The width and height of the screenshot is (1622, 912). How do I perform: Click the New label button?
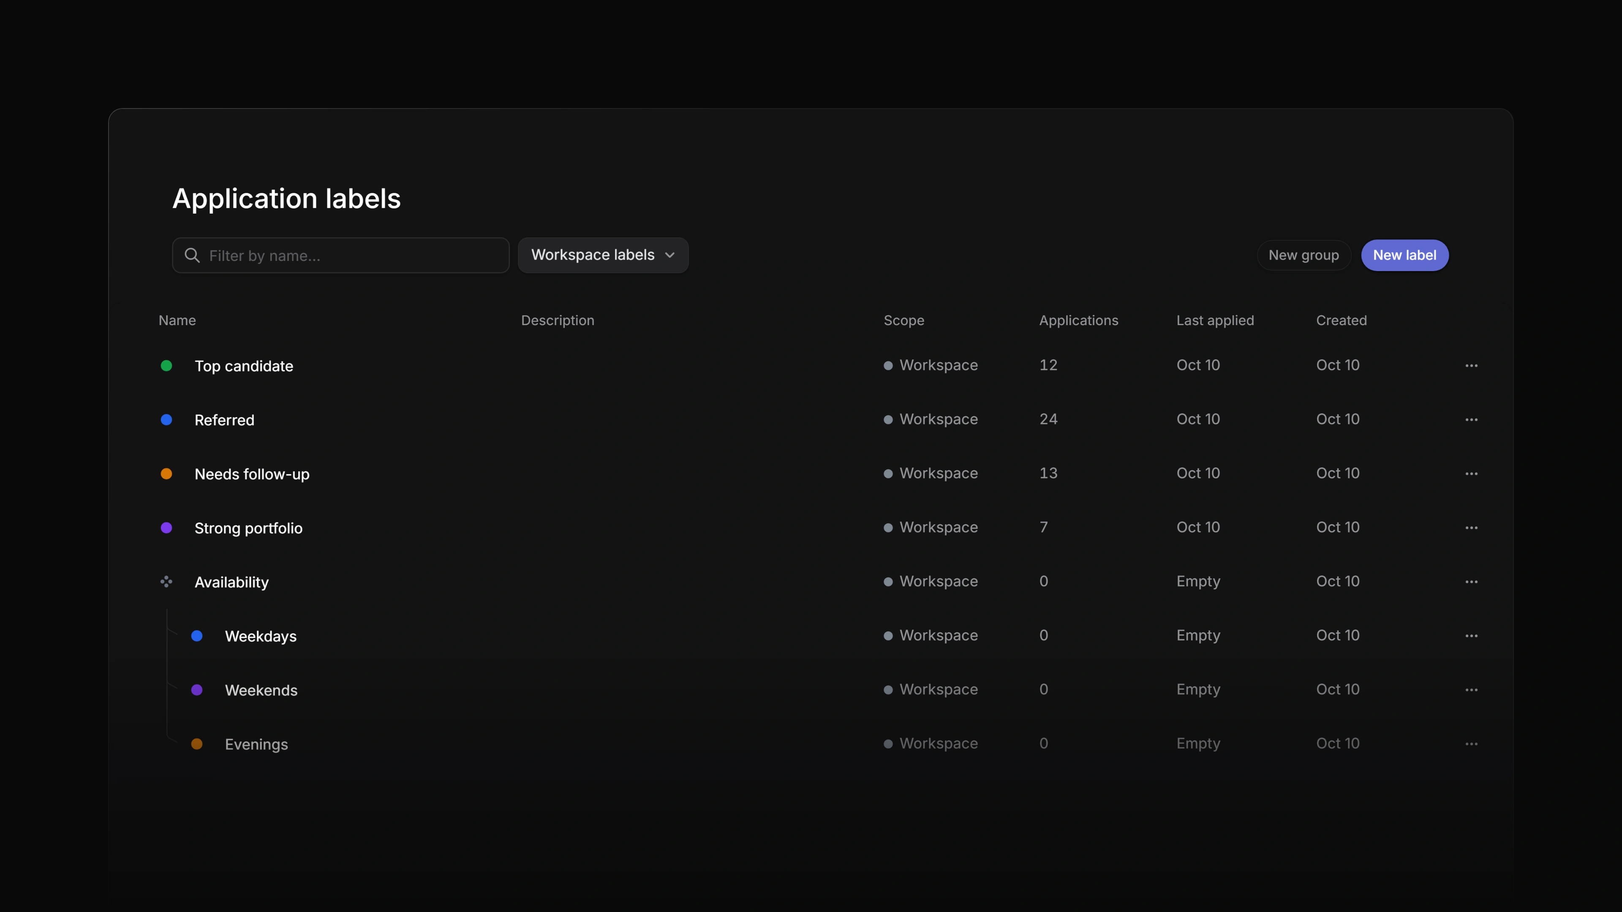point(1405,255)
